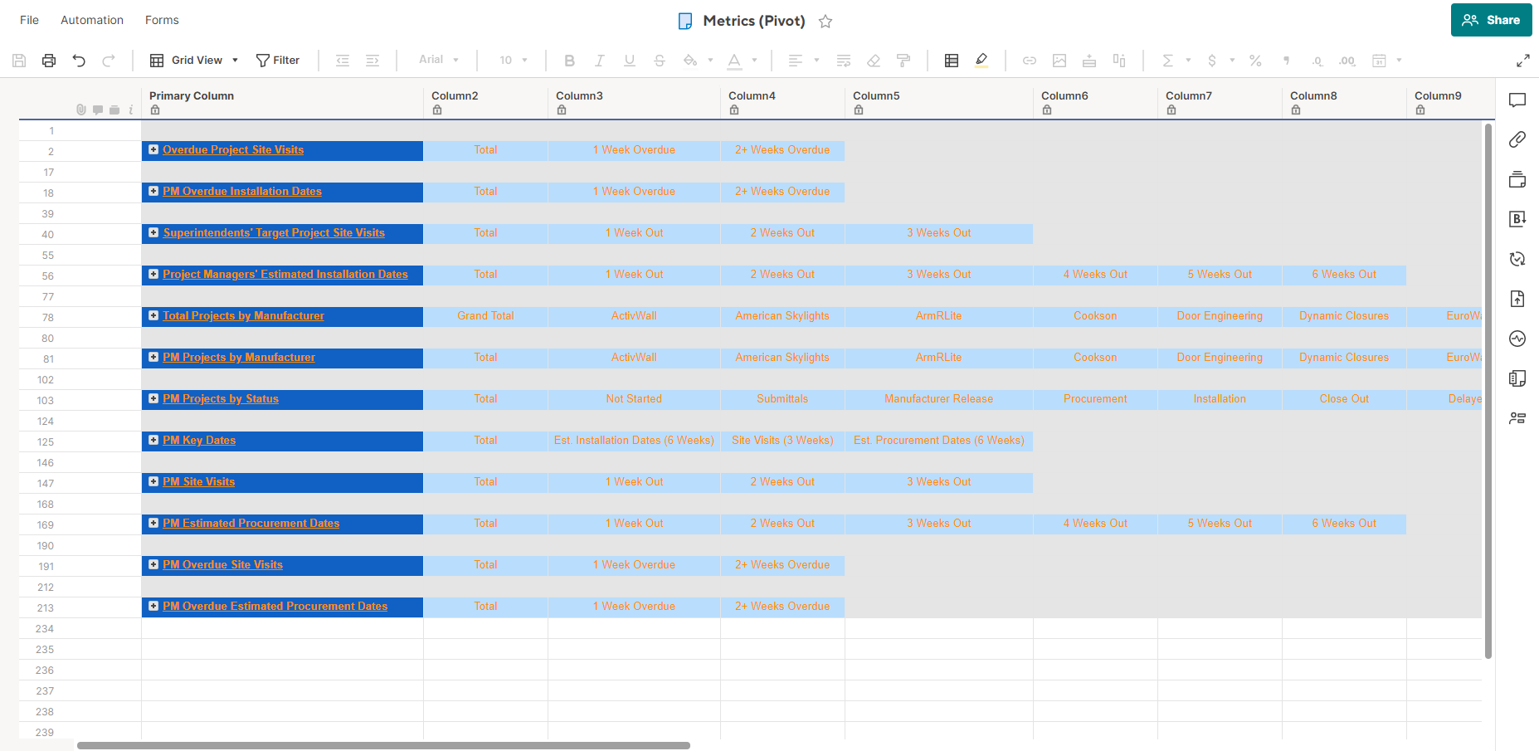Click the insert image icon
The image size is (1539, 751).
click(1059, 61)
